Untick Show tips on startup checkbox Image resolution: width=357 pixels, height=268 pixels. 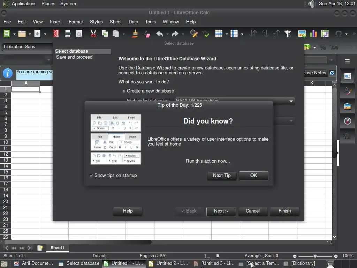pos(91,176)
